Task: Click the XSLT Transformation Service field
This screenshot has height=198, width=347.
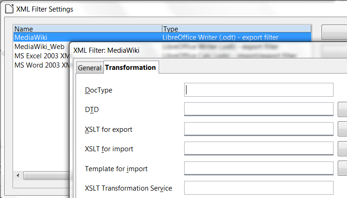Action: tap(258, 188)
